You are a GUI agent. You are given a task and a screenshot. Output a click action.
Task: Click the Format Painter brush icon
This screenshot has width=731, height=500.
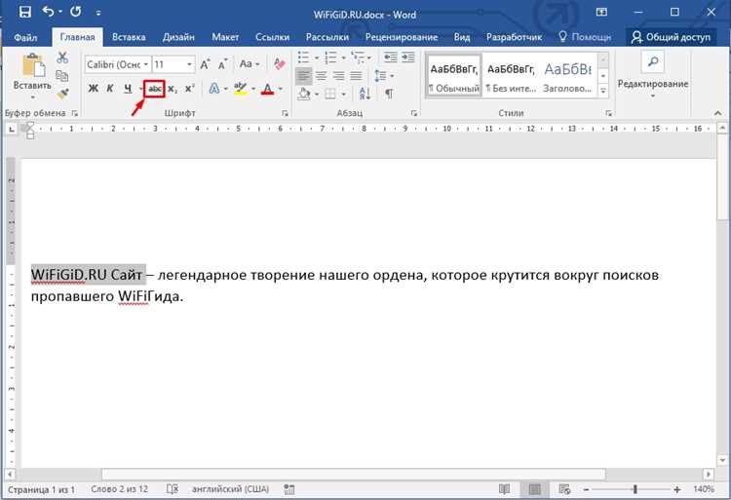click(x=62, y=94)
